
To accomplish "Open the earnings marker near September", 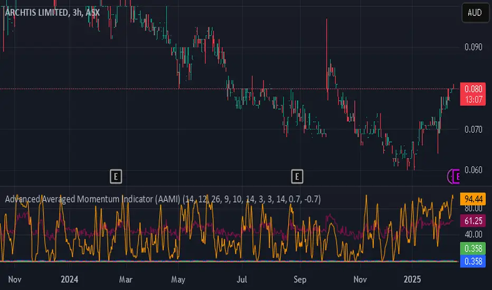I will pyautogui.click(x=297, y=177).
